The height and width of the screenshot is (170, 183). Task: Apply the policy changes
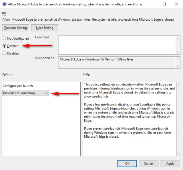tap(170, 163)
